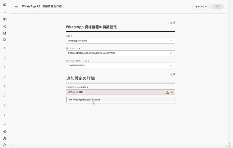The width and height of the screenshot is (233, 148).
Task: Choose Test WhatsApp Business Account option
Action: [120, 100]
